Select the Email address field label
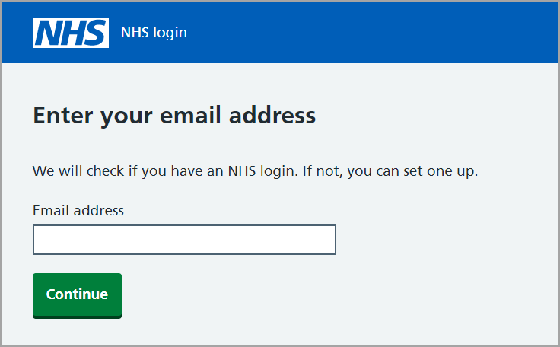Viewport: 560px width, 347px height. coord(78,211)
